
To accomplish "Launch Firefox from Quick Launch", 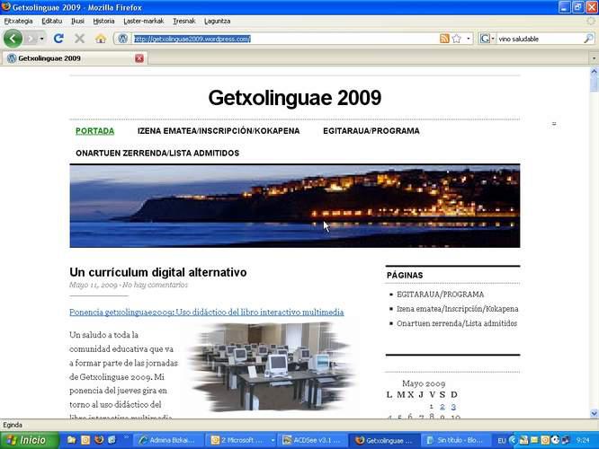I will pyautogui.click(x=99, y=440).
